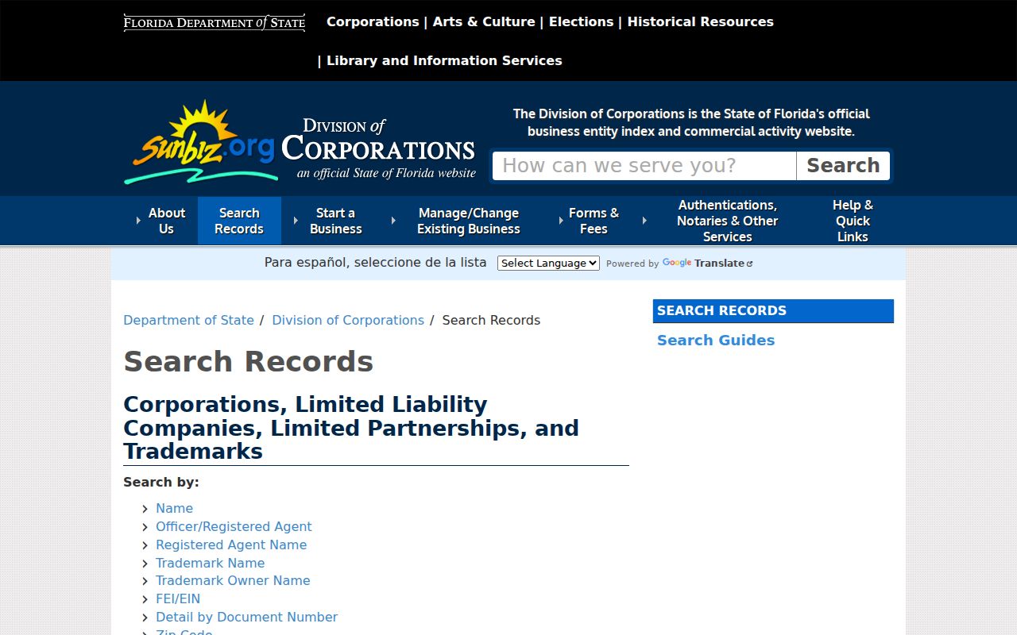Open Library and Information Services link
Viewport: 1017px width, 635px height.
tap(444, 60)
